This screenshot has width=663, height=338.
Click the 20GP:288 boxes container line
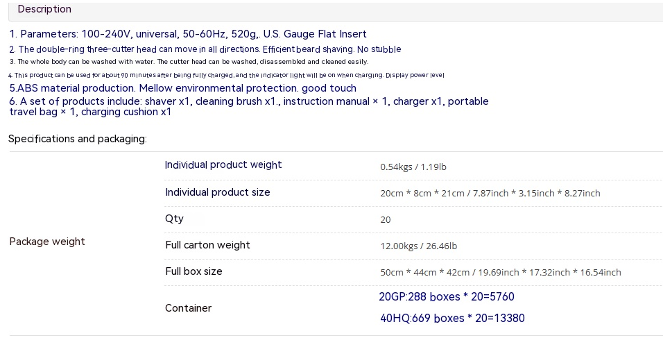click(x=447, y=296)
